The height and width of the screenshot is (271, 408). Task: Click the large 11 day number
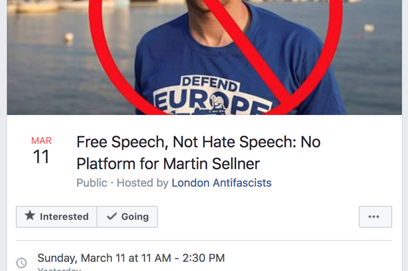[x=41, y=157]
